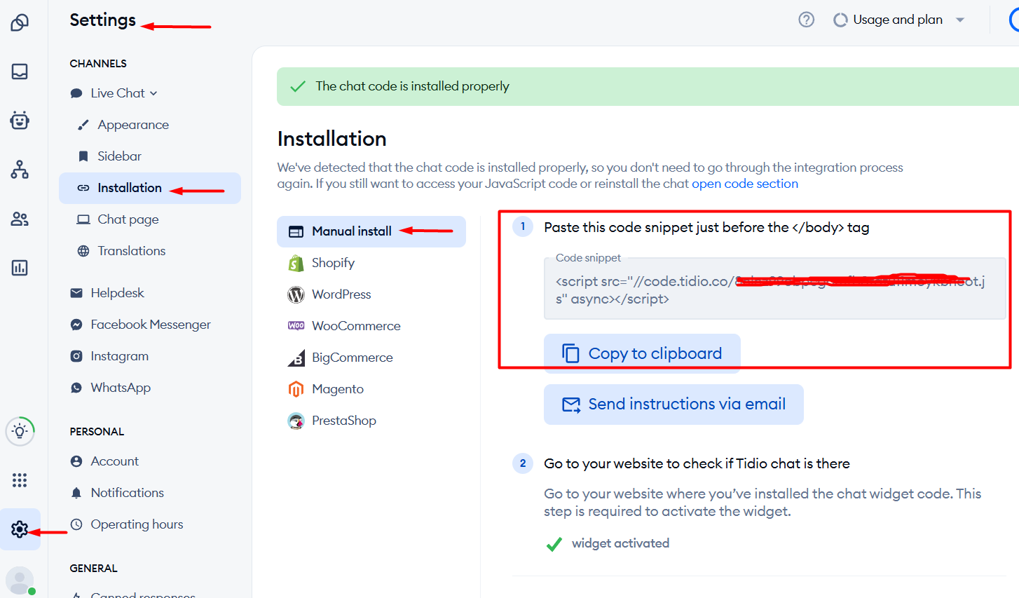Open the Analytics chart icon

coord(20,268)
